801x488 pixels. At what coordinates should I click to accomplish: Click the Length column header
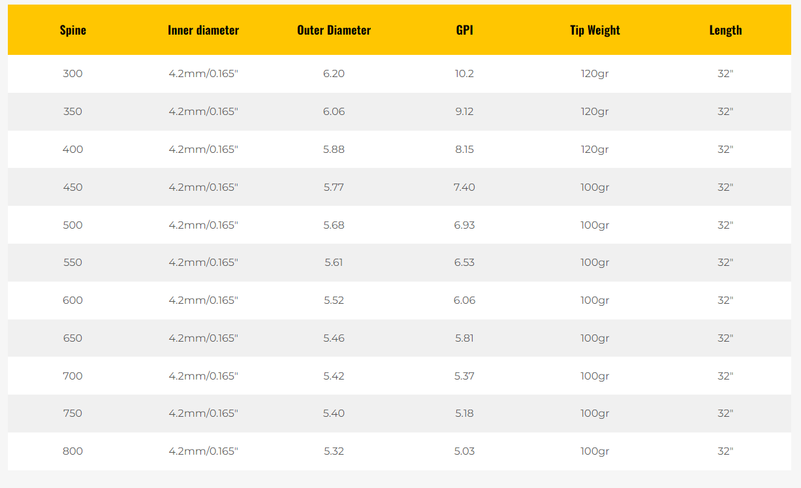coord(725,30)
